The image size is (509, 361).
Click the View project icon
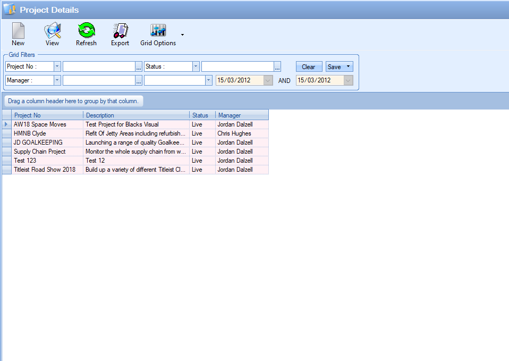tap(52, 35)
